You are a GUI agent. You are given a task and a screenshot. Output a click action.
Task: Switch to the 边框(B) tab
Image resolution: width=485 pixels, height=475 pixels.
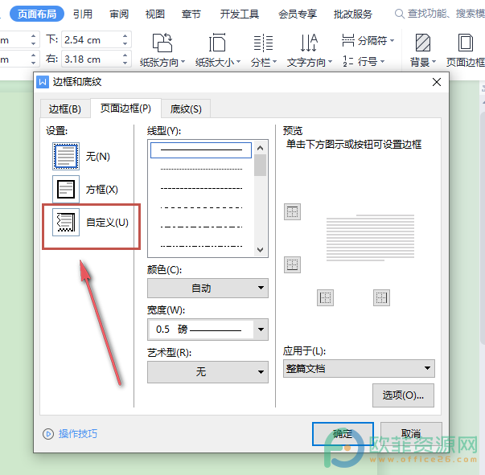point(65,109)
